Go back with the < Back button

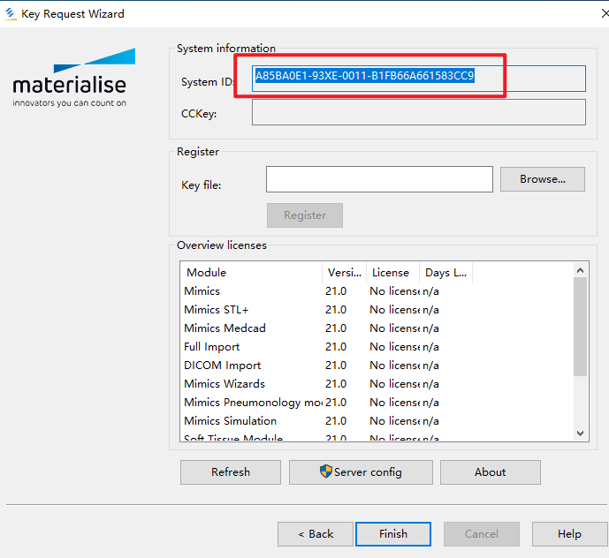pos(316,534)
